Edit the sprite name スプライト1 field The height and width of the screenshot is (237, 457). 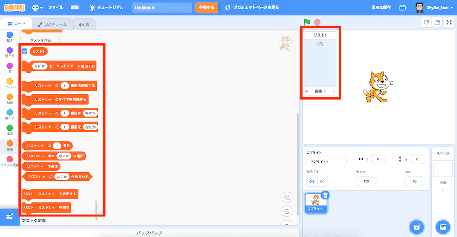pyautogui.click(x=326, y=162)
